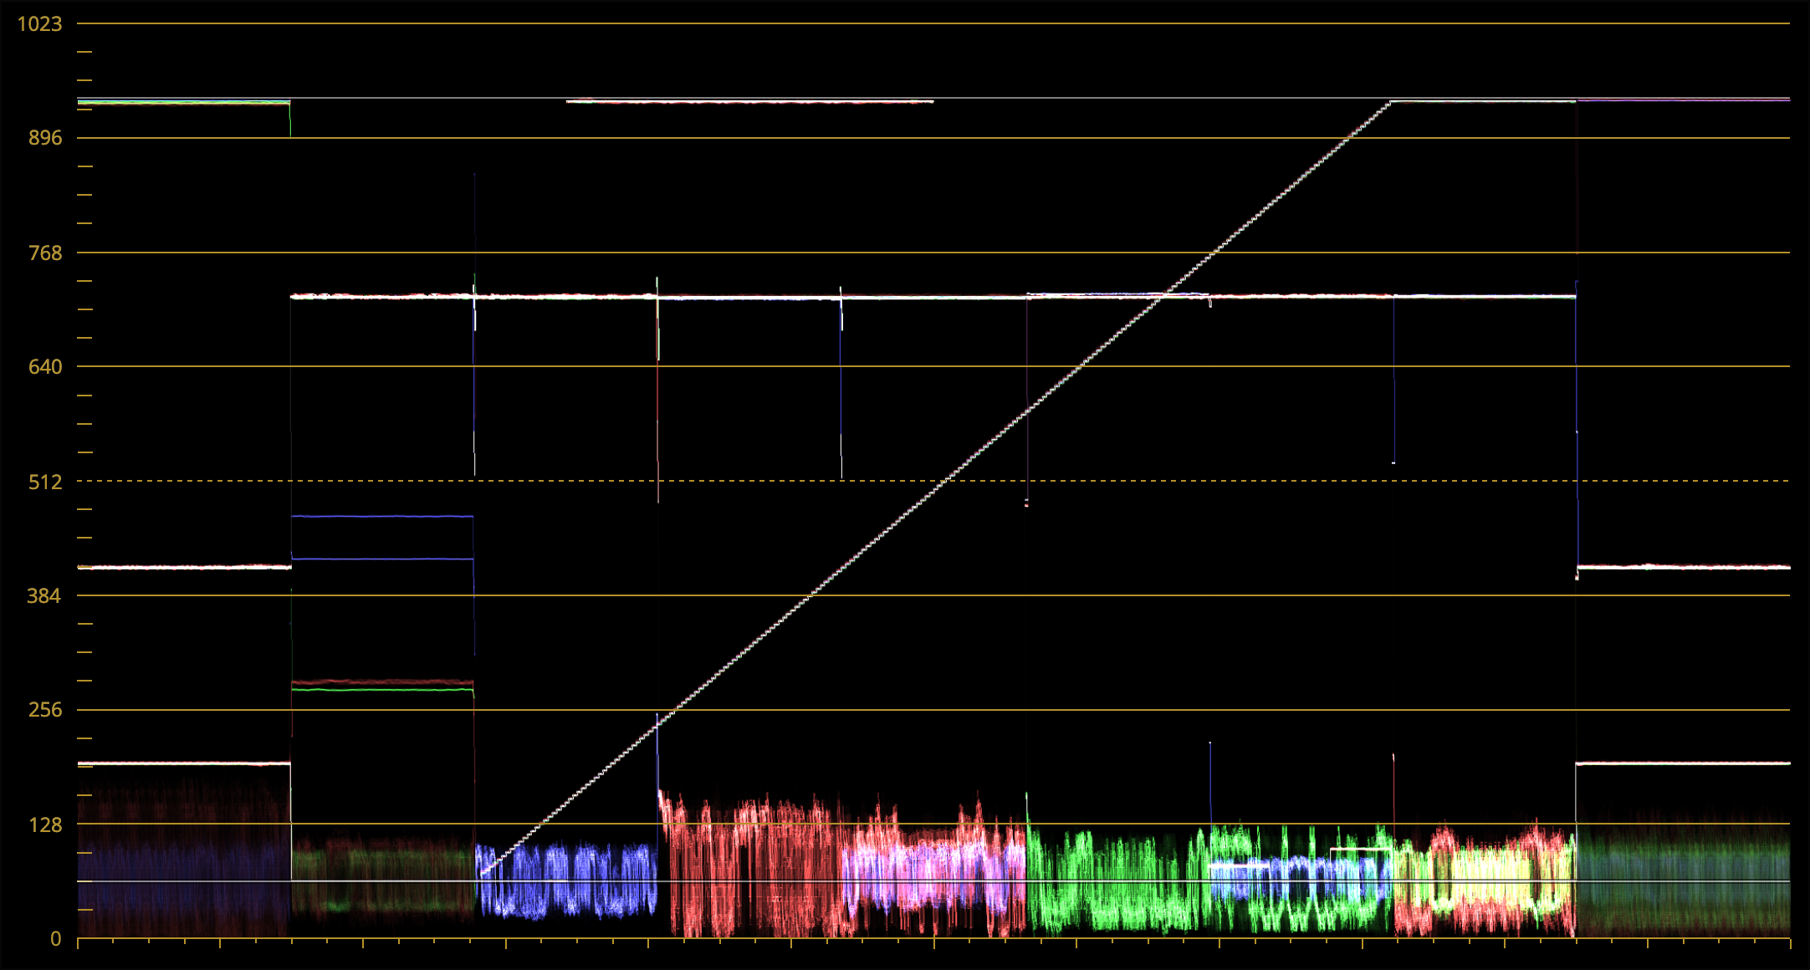Image resolution: width=1810 pixels, height=970 pixels.
Task: Click the 128 scale label
Action: point(45,825)
